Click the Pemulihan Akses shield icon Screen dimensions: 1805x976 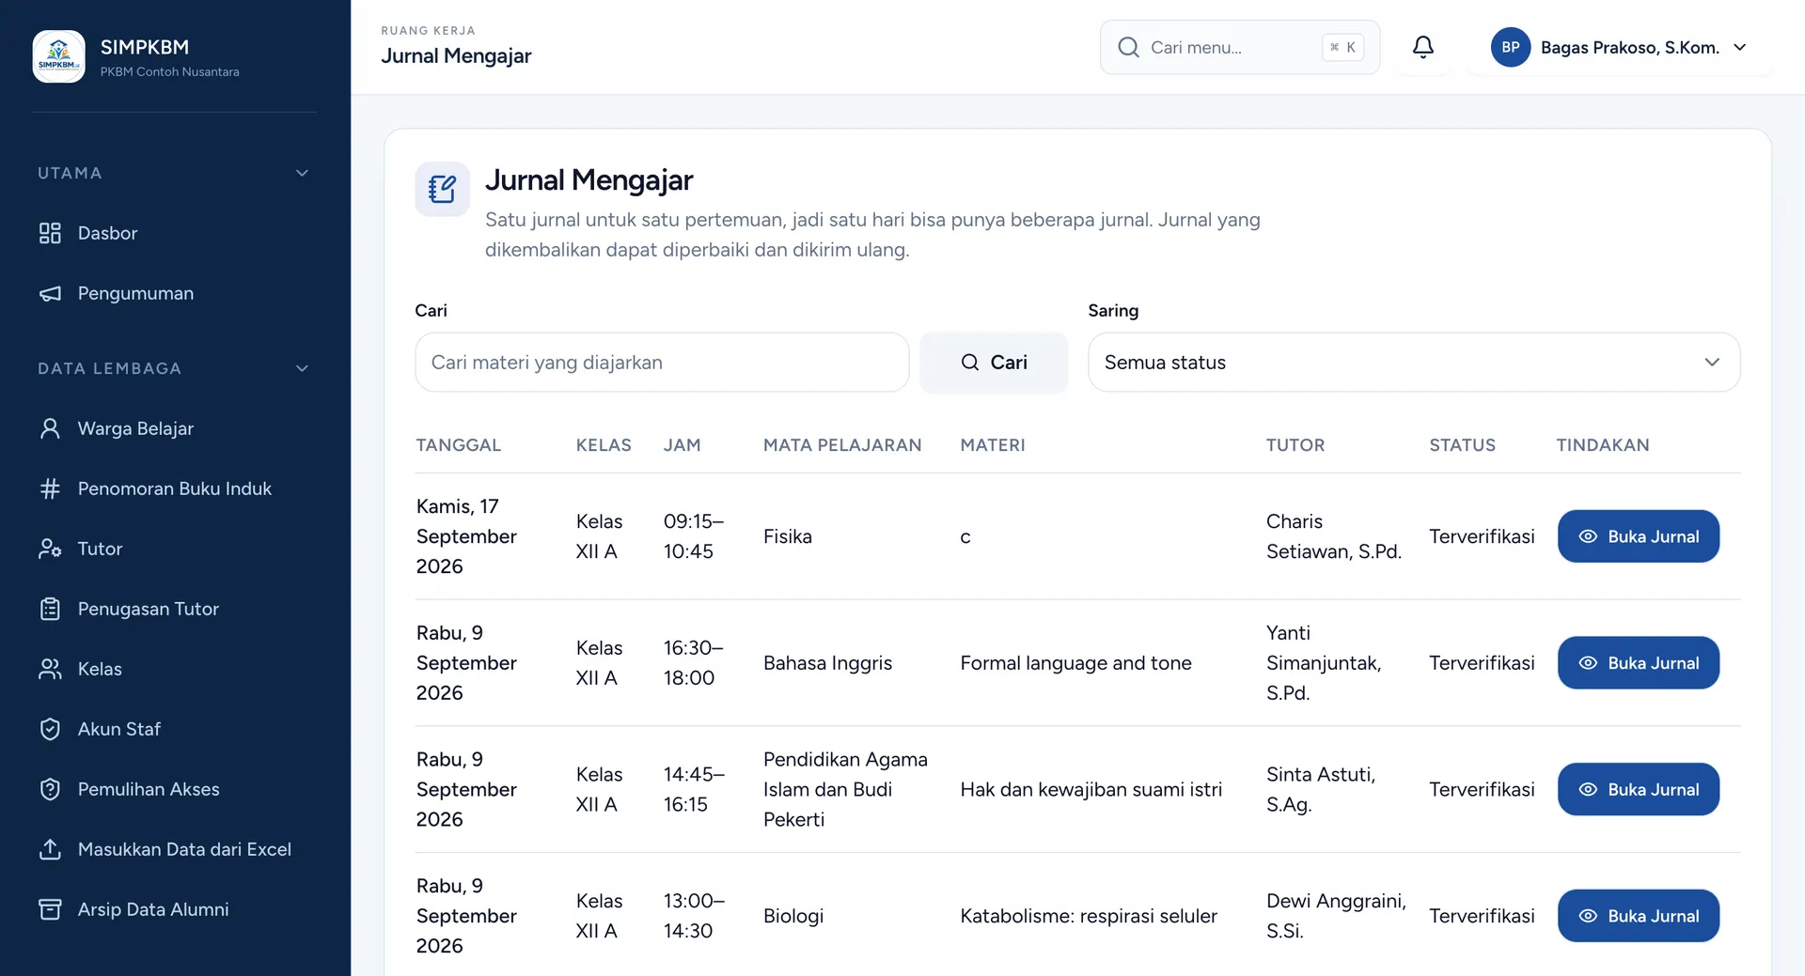coord(50,789)
